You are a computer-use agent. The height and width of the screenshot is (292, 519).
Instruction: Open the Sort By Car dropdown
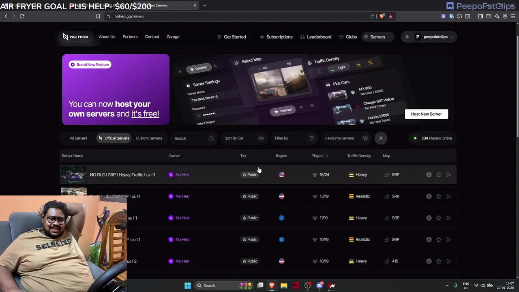(x=244, y=138)
